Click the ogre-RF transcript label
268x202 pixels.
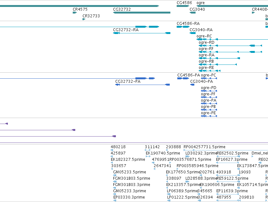point(206,49)
